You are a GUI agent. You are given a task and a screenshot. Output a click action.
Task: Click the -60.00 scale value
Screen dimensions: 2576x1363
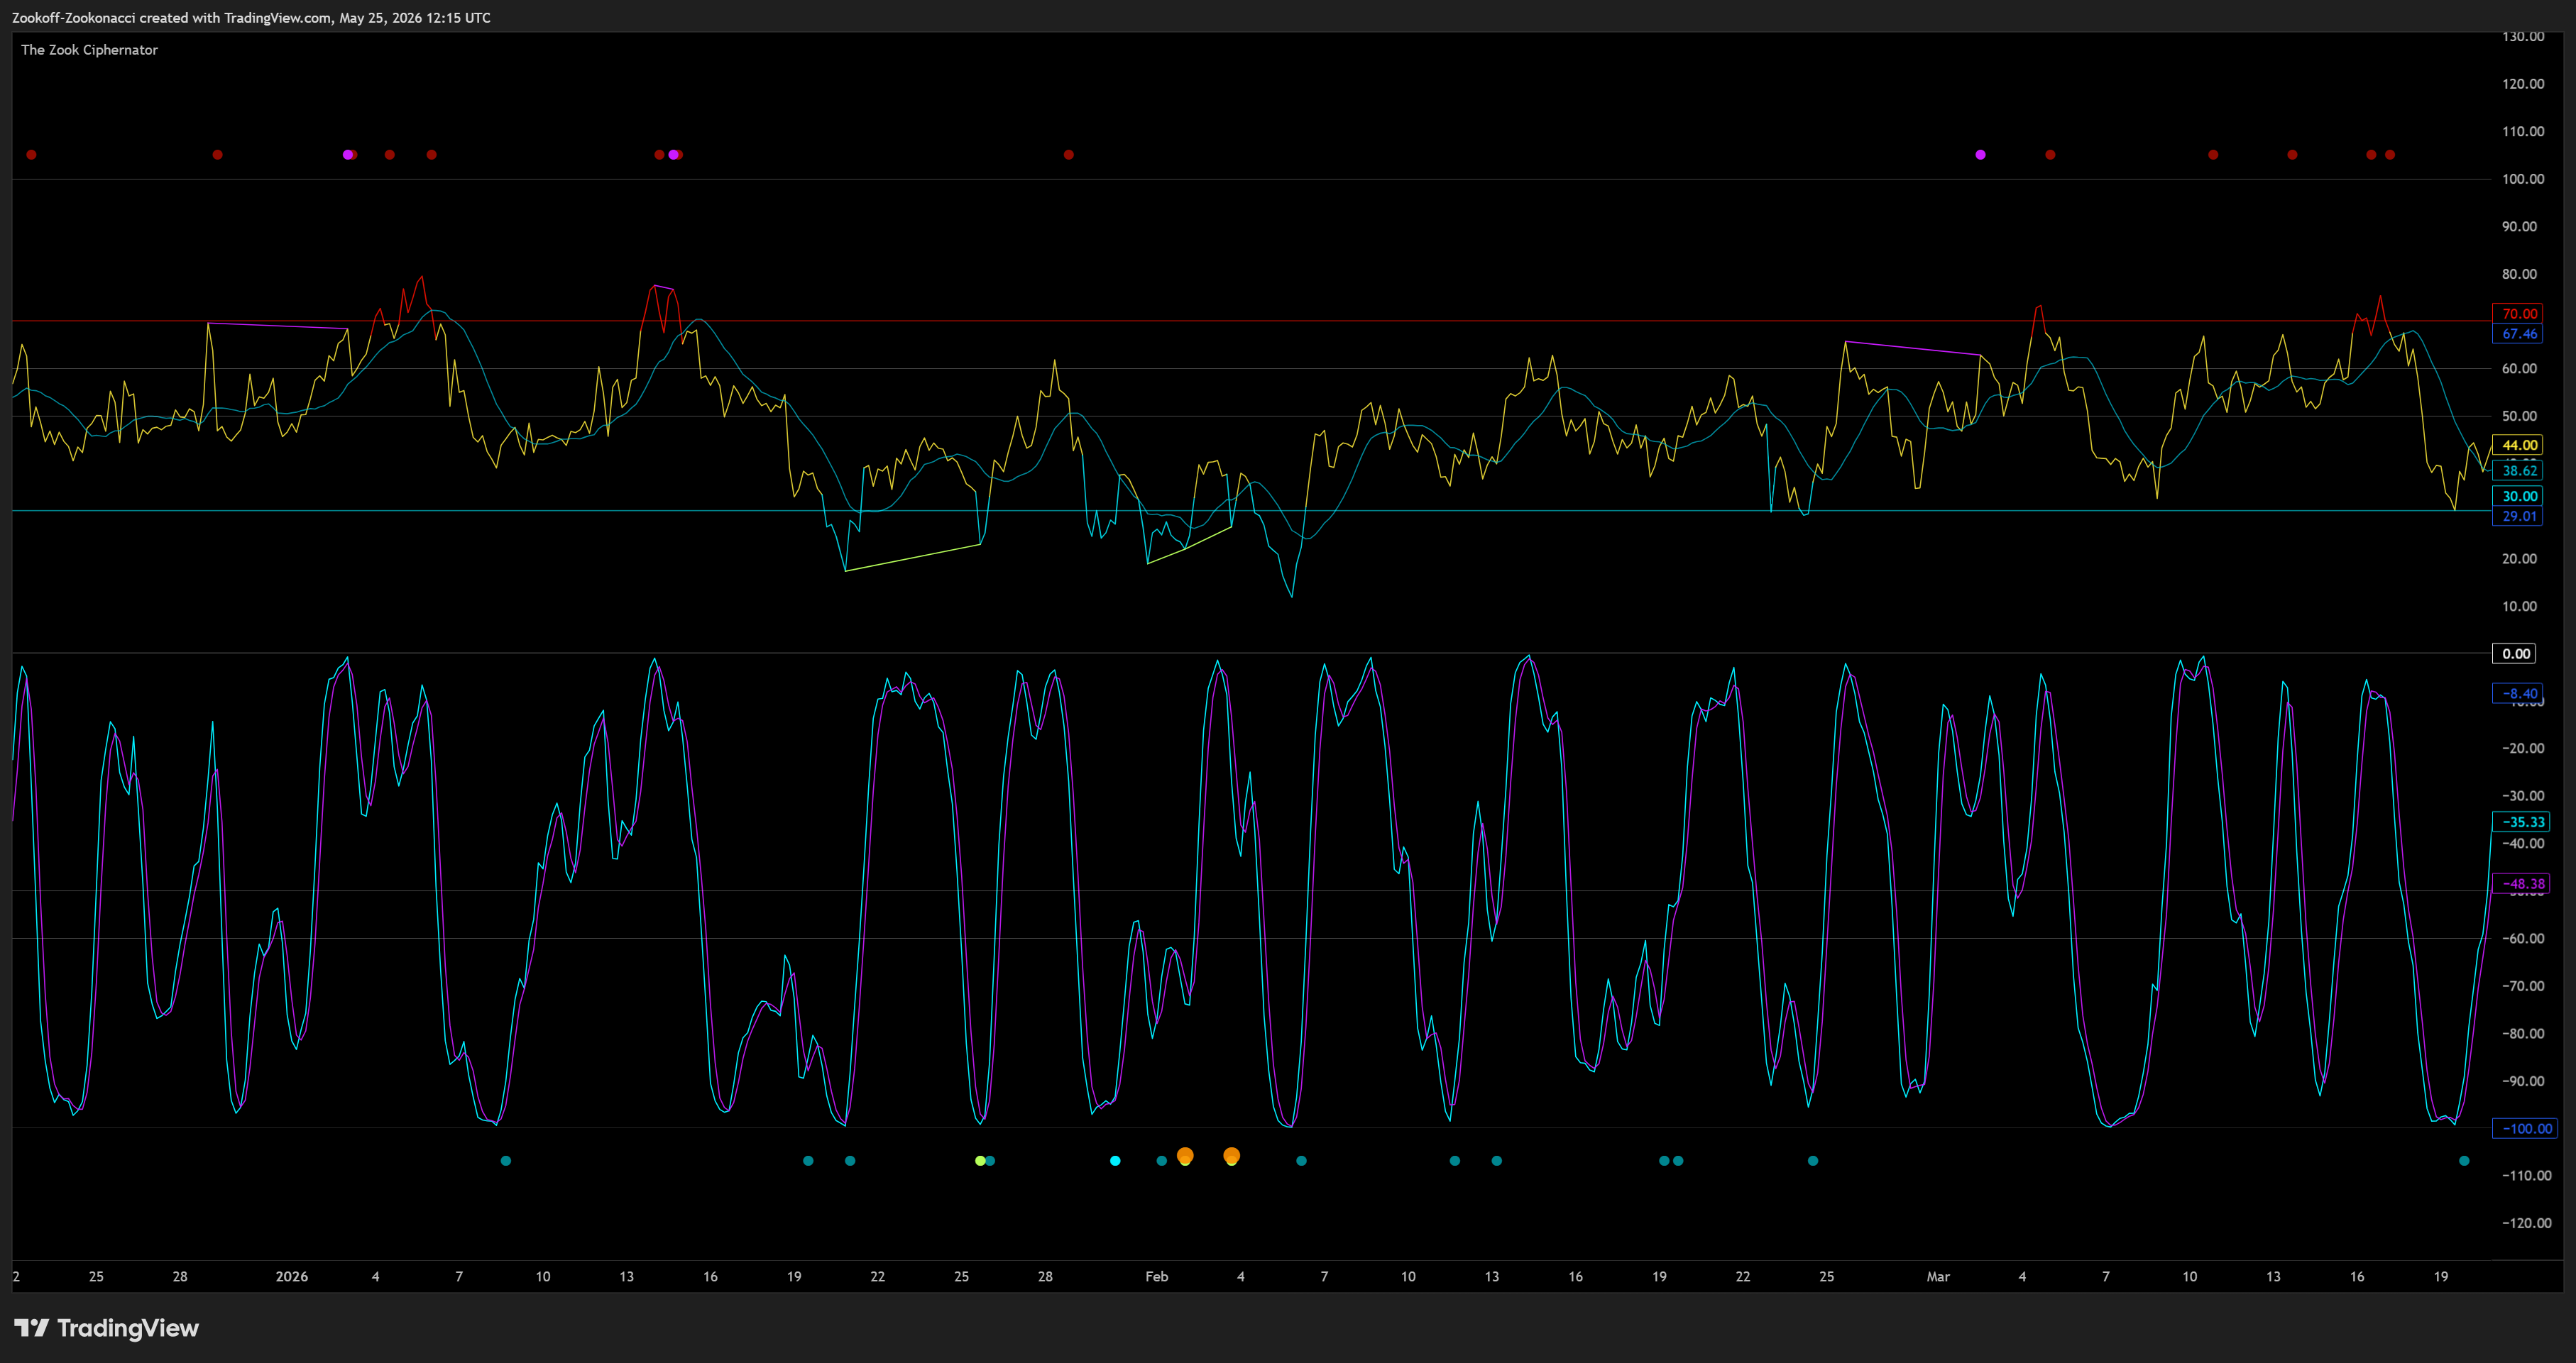2523,938
